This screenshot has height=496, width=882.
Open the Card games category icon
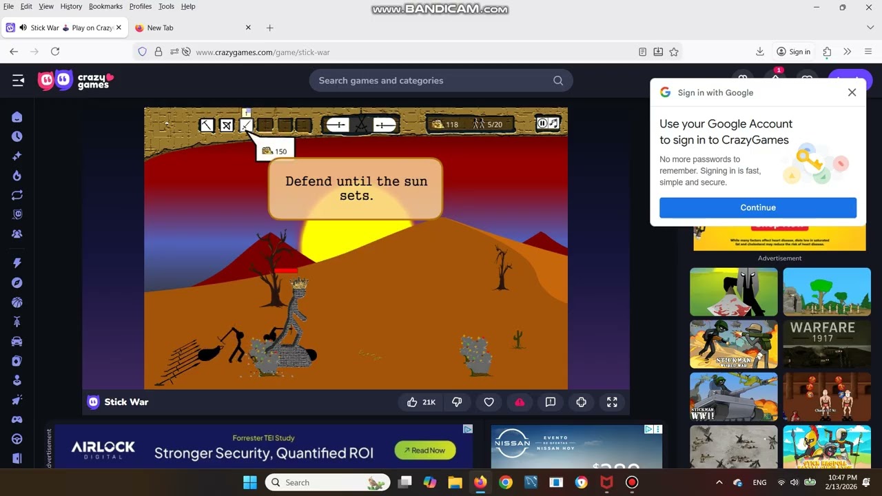coord(17,360)
